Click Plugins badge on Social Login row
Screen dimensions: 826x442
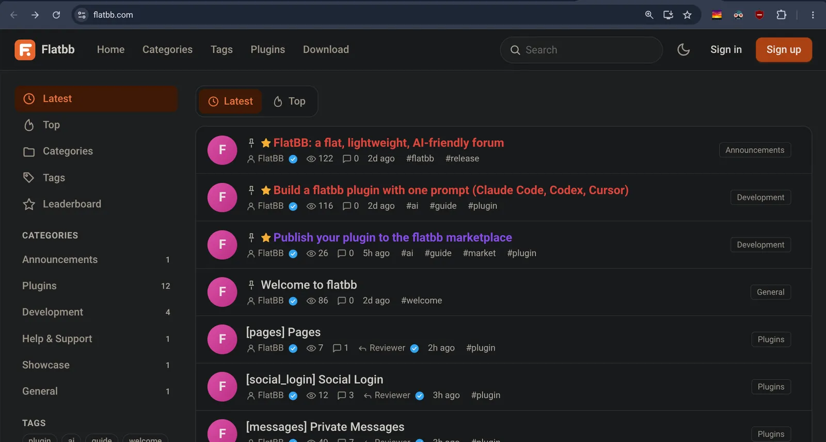[771, 387]
